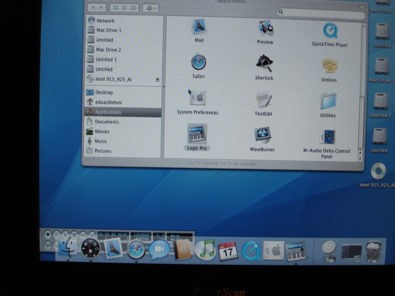The width and height of the screenshot is (395, 296).
Task: Select Mac Drive 1 in the sidebar
Action: (x=125, y=30)
